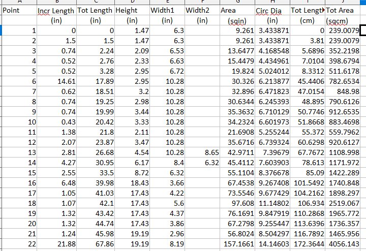The image size is (366, 251).
Task: Select Height cell 3.2 in point 7 row
Action: [x=132, y=91]
